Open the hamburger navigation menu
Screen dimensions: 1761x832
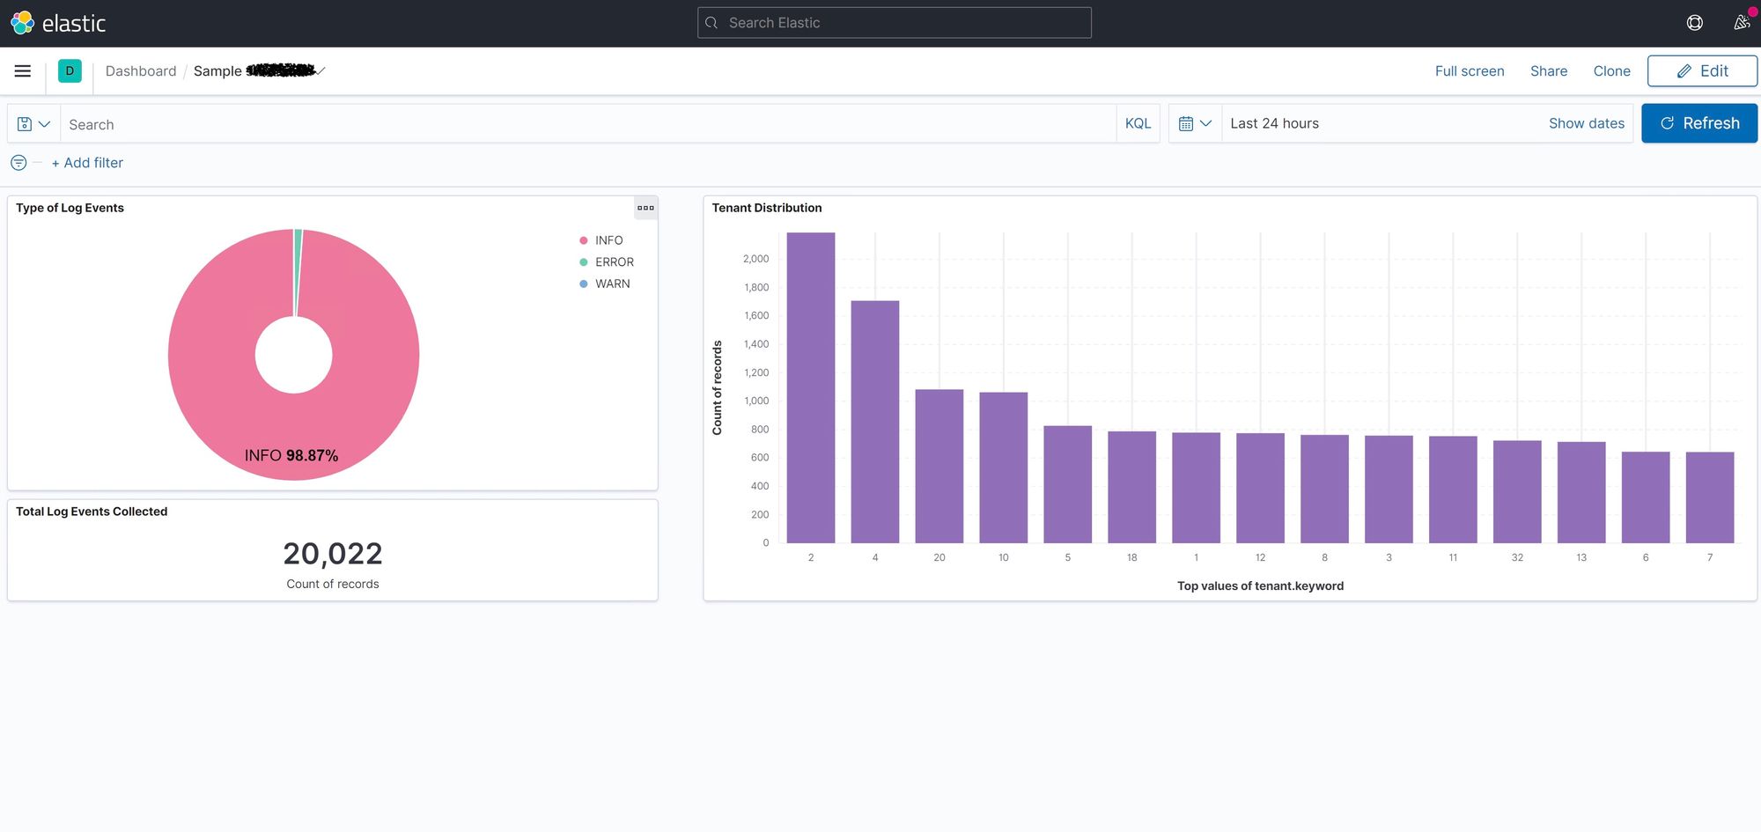click(23, 70)
